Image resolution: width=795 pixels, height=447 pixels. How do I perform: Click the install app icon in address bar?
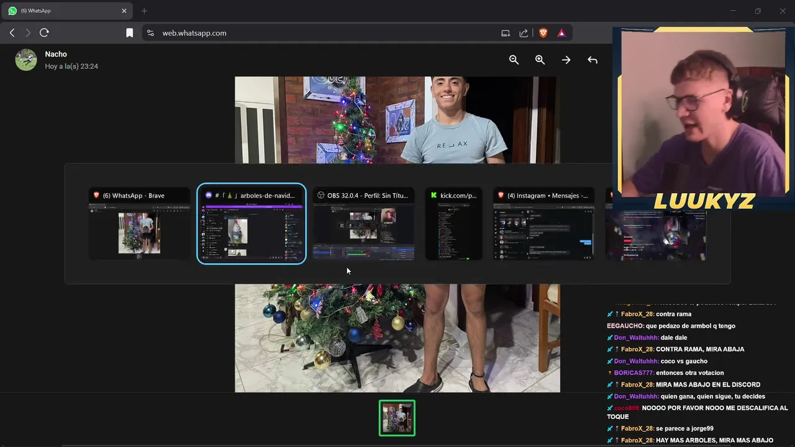pos(506,33)
